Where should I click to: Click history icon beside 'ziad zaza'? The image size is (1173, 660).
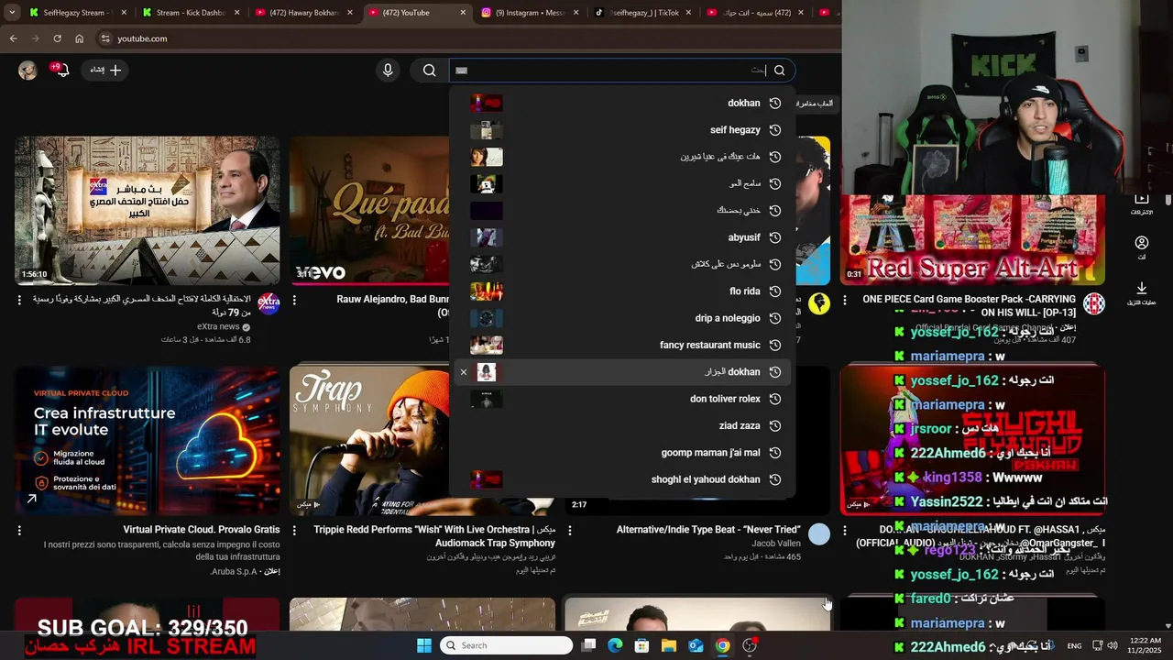tap(775, 425)
